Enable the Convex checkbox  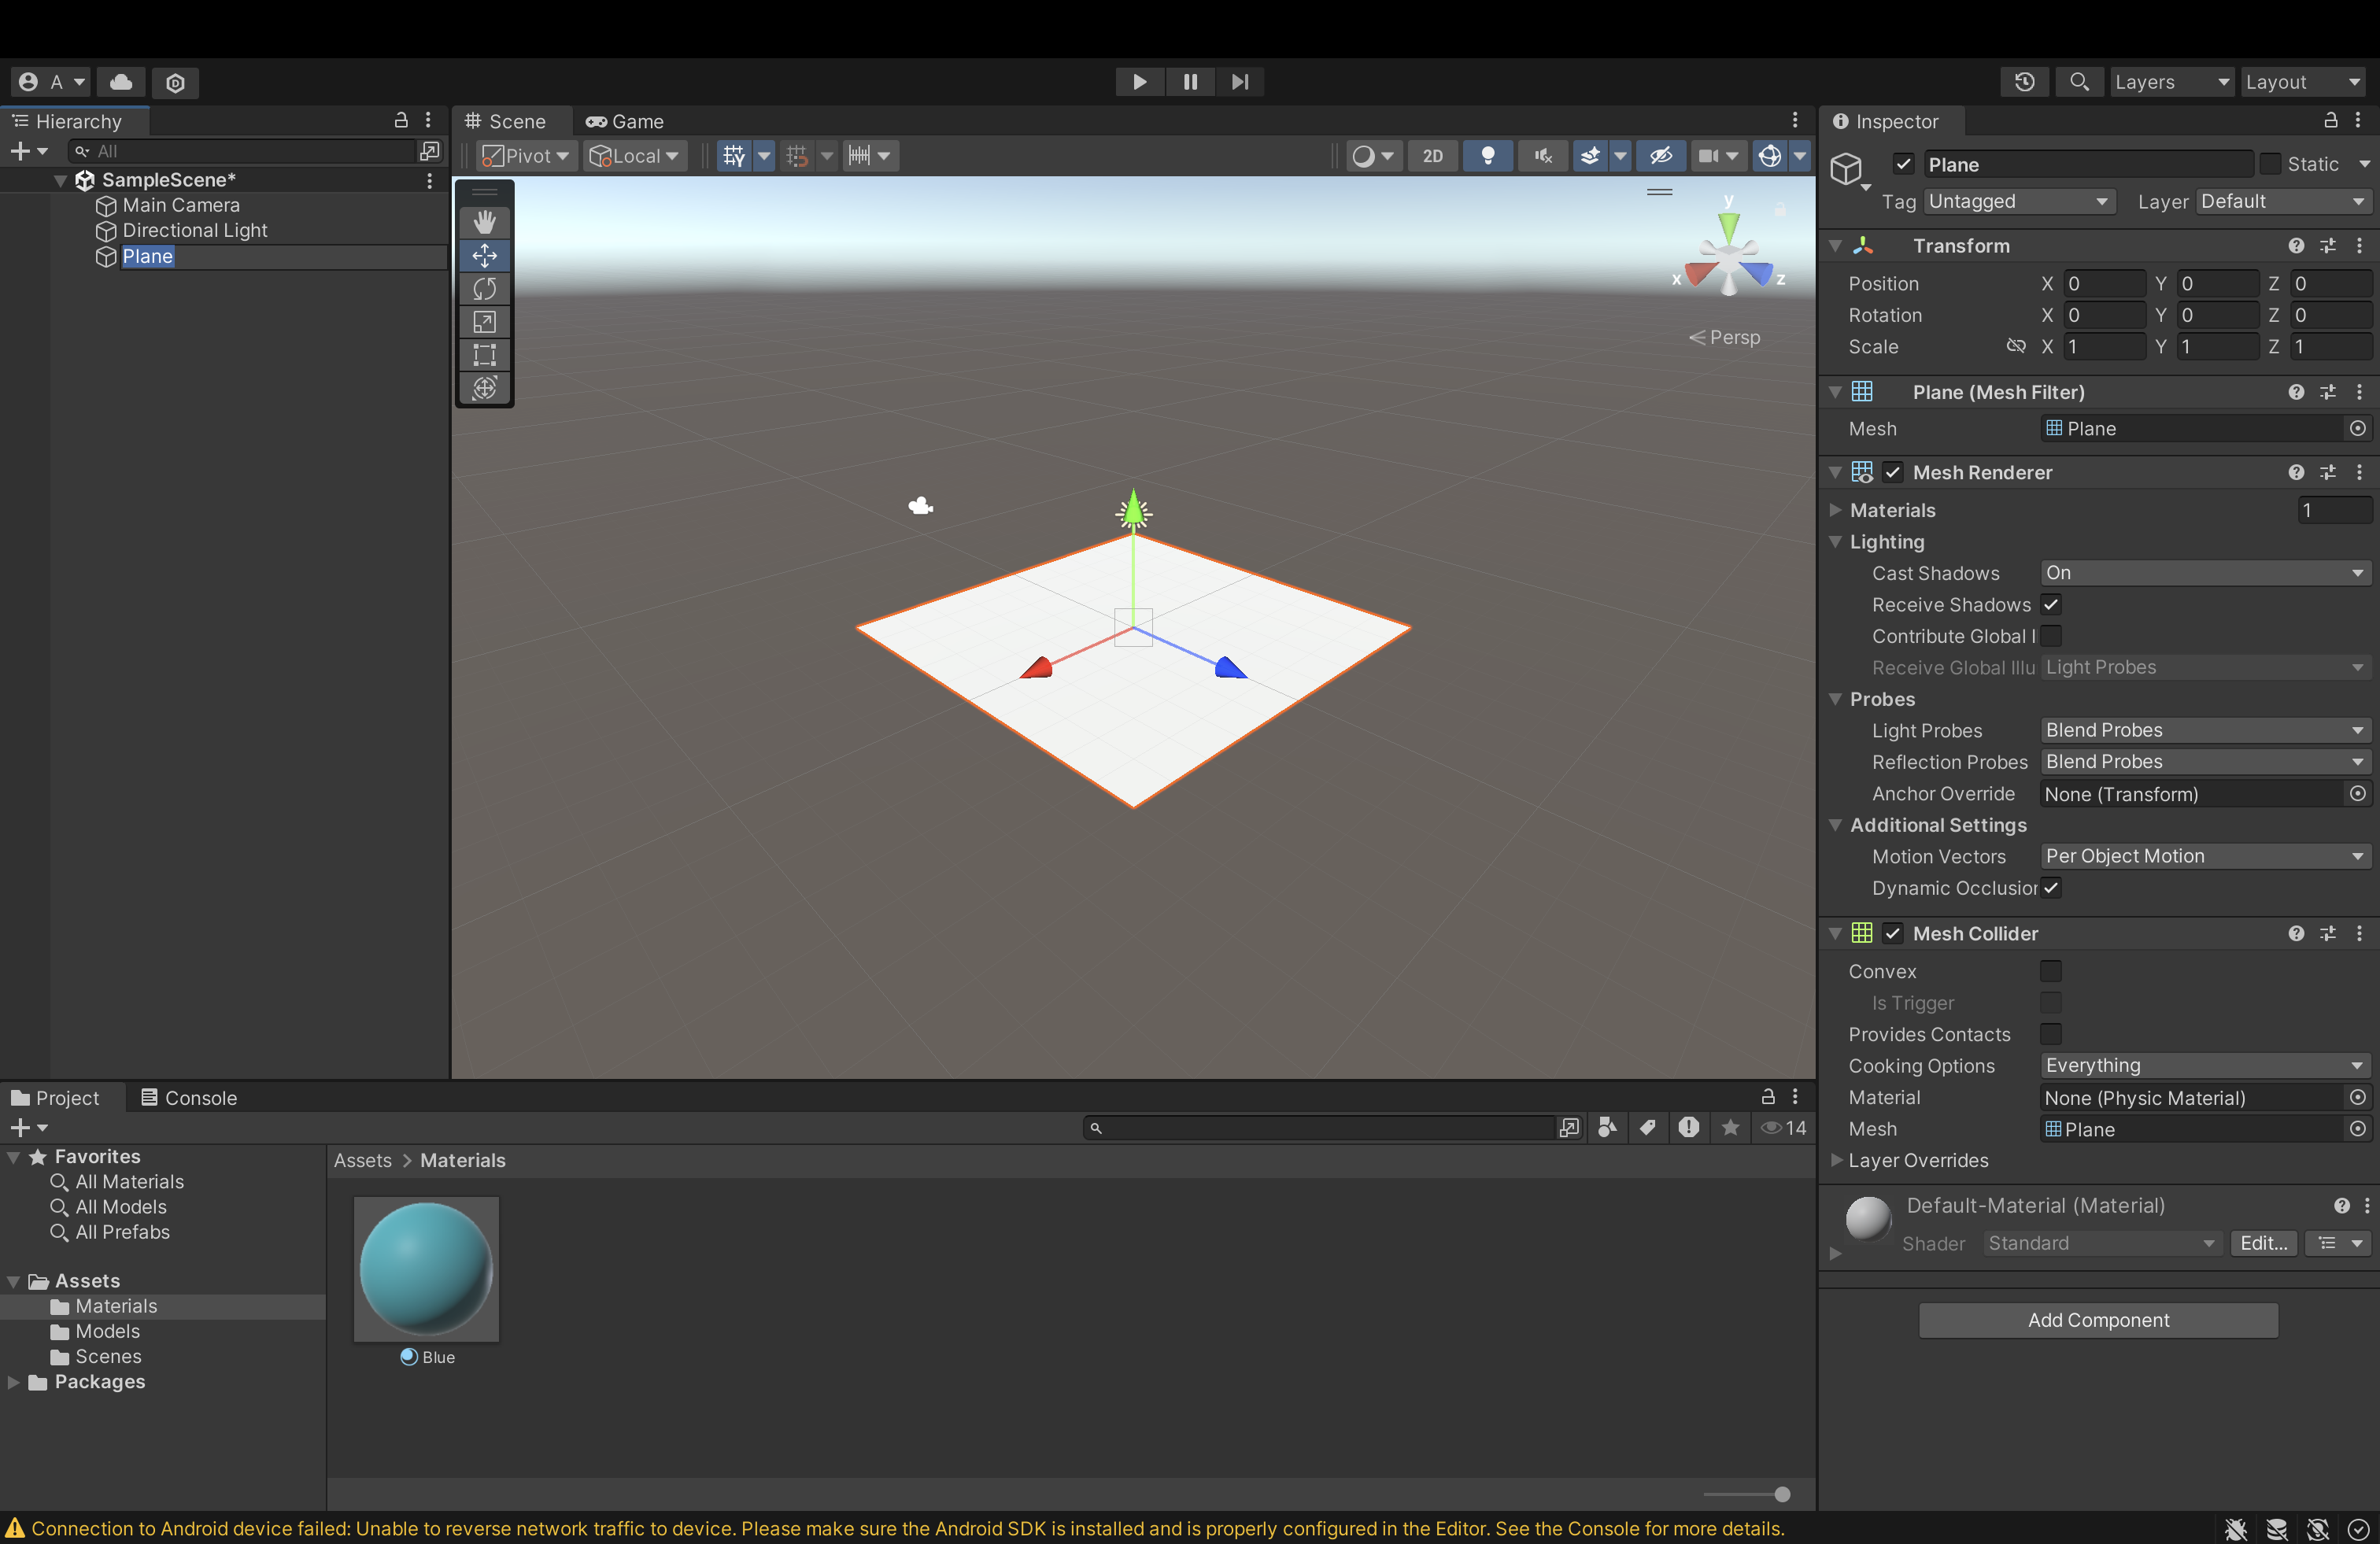pyautogui.click(x=2051, y=971)
